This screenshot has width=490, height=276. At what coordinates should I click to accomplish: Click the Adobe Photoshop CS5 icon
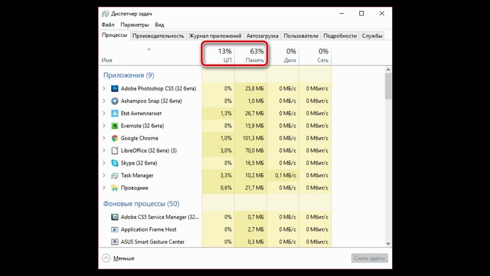coord(114,89)
